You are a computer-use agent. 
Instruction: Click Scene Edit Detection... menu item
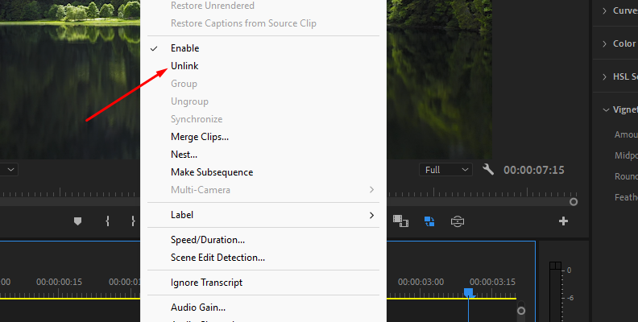217,258
